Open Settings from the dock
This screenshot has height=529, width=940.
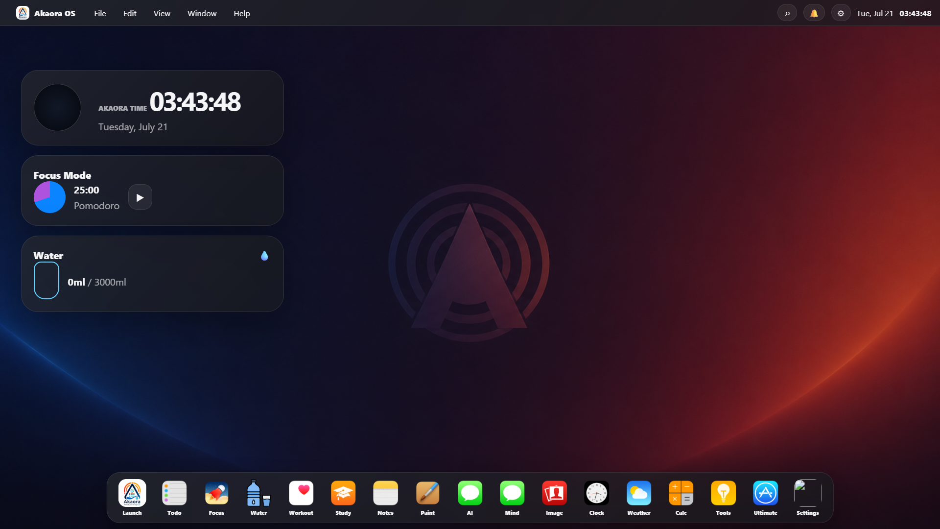[808, 497]
